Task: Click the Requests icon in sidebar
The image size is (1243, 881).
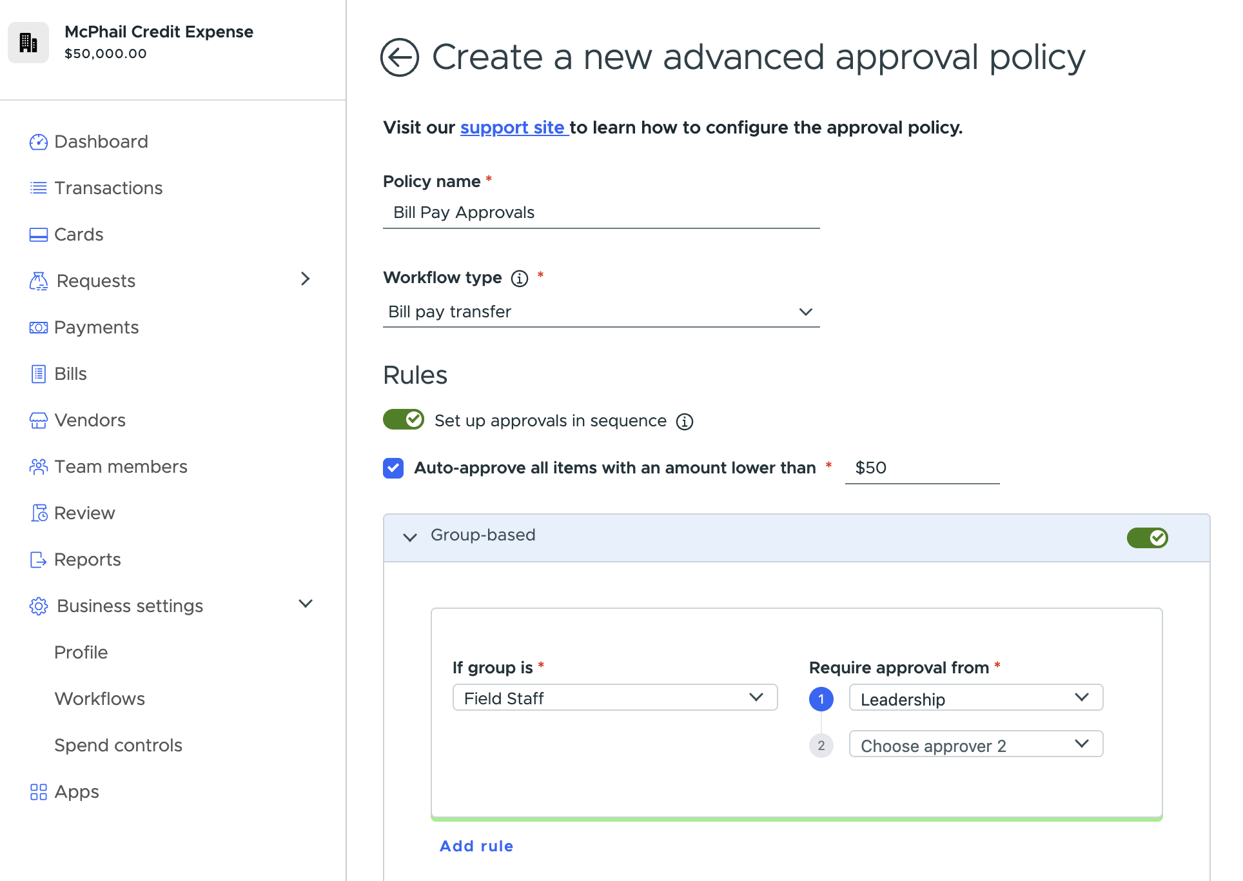Action: click(x=39, y=281)
